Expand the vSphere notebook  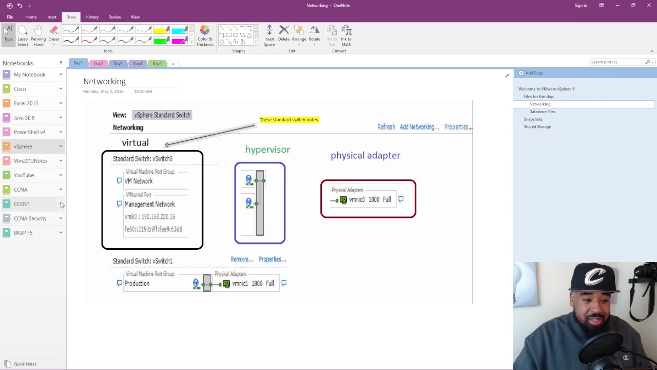click(x=61, y=146)
